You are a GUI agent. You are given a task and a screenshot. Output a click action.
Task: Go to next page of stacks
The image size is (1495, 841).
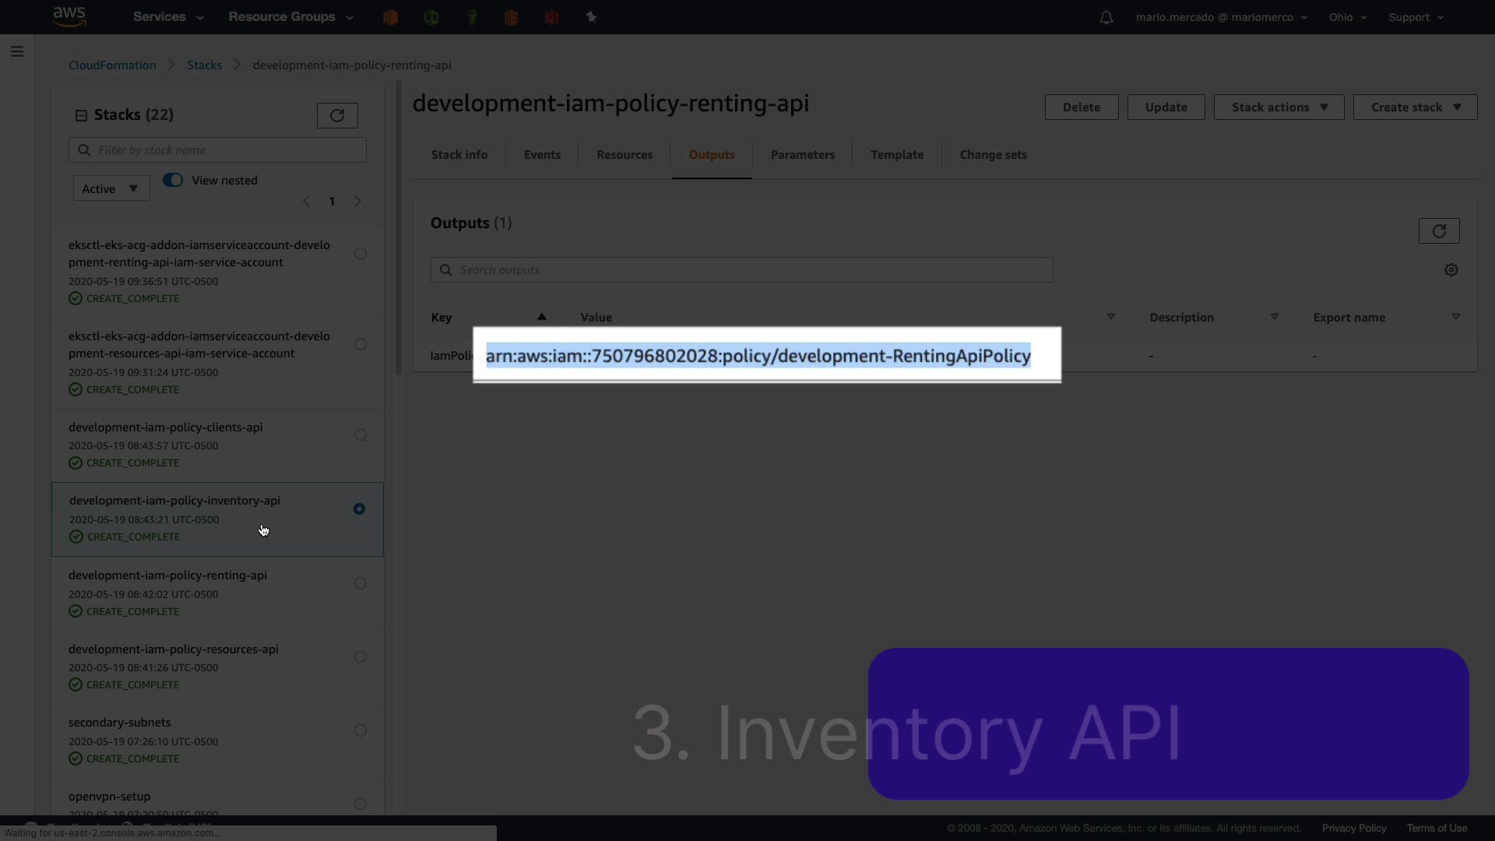click(357, 202)
